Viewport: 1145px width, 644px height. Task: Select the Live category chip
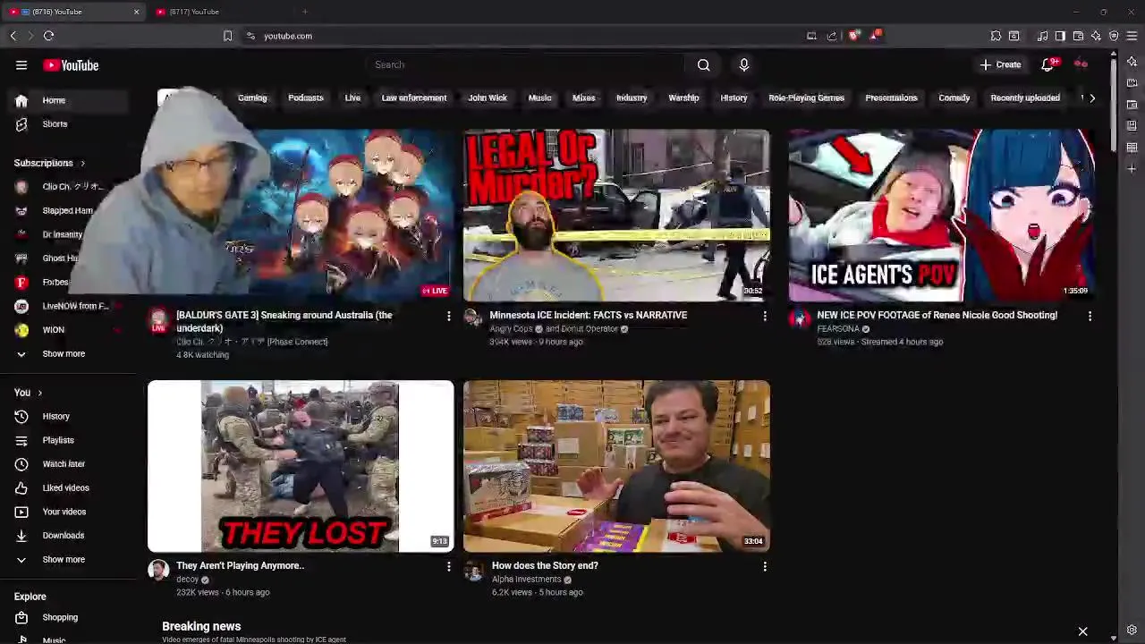pyautogui.click(x=352, y=97)
